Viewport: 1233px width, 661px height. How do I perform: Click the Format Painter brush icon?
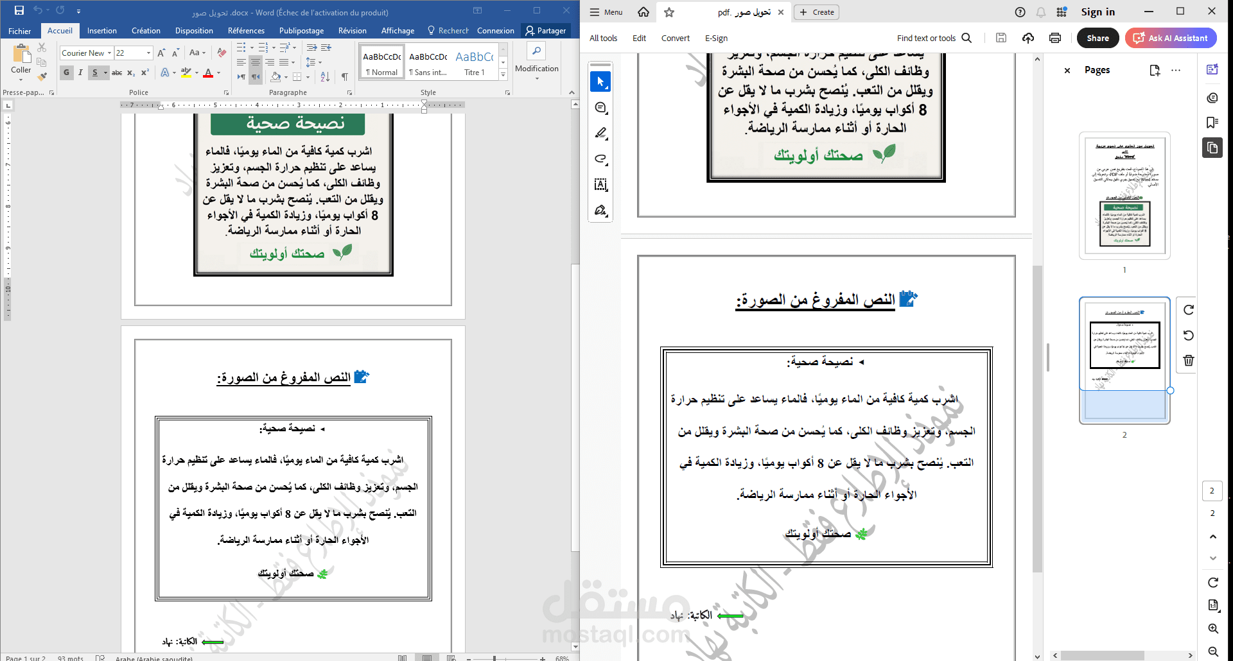pyautogui.click(x=42, y=77)
